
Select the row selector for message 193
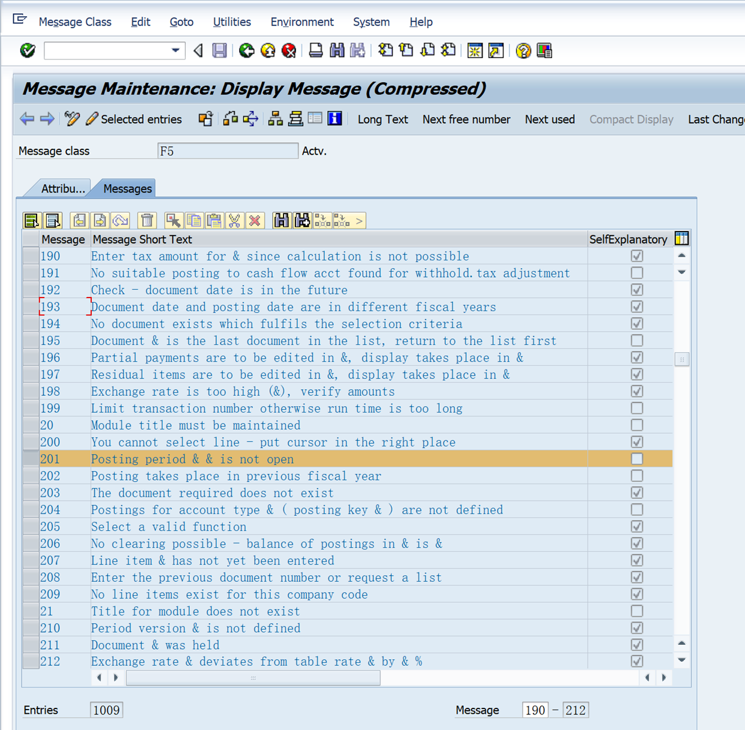(x=31, y=307)
